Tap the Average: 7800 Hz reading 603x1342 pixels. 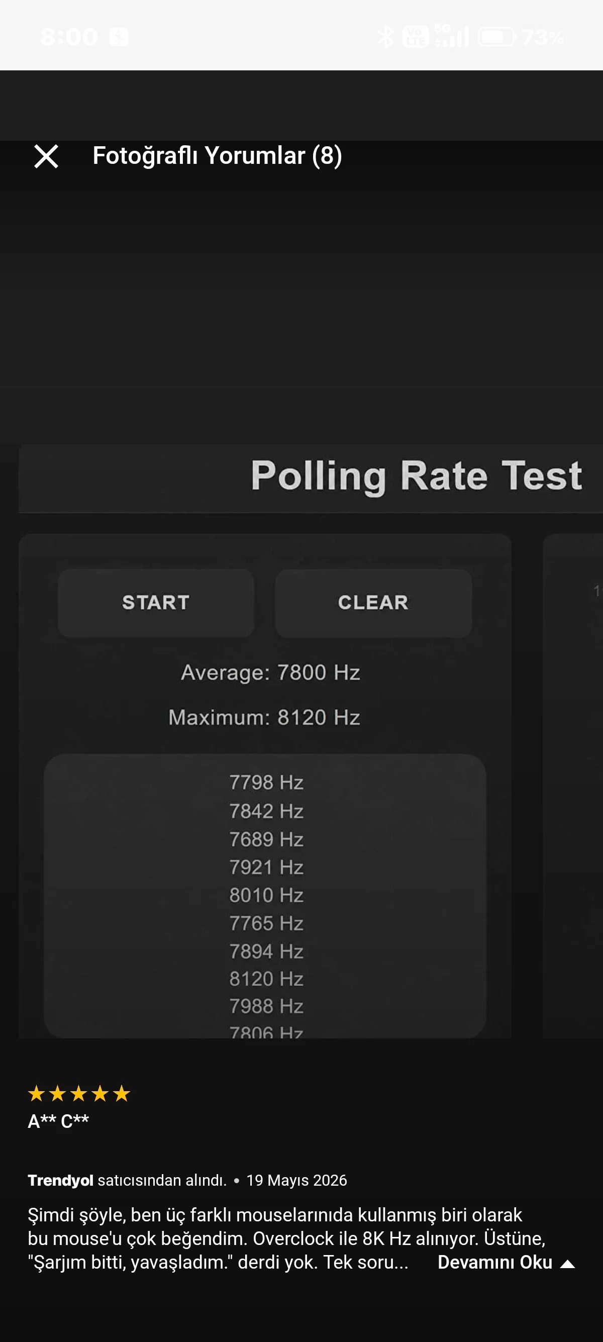pyautogui.click(x=270, y=673)
